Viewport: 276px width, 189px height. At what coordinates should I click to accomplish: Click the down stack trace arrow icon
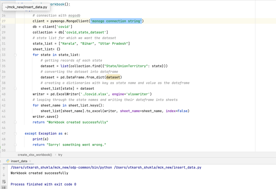point(4,175)
